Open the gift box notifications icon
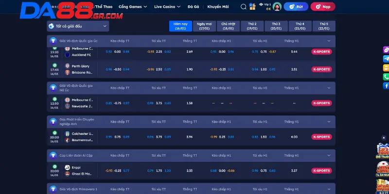The width and height of the screenshot is (389, 194). 252,7
